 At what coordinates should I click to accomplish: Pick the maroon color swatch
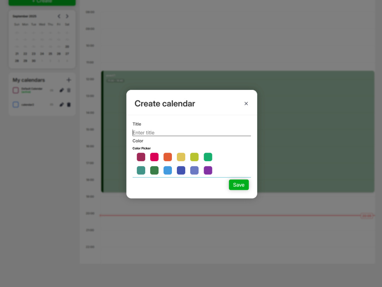(x=141, y=157)
